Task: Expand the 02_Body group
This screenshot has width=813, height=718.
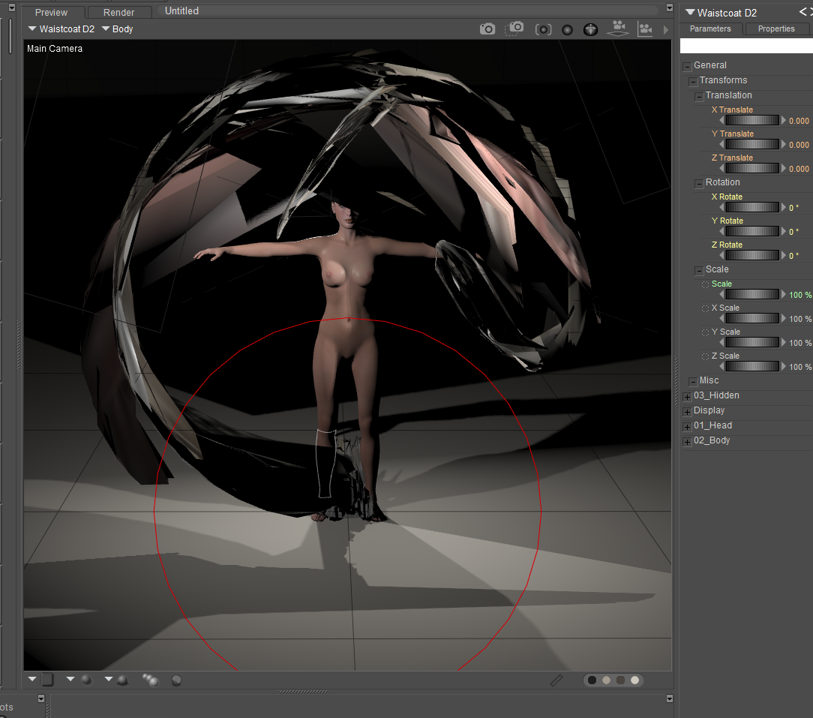Action: [x=688, y=442]
